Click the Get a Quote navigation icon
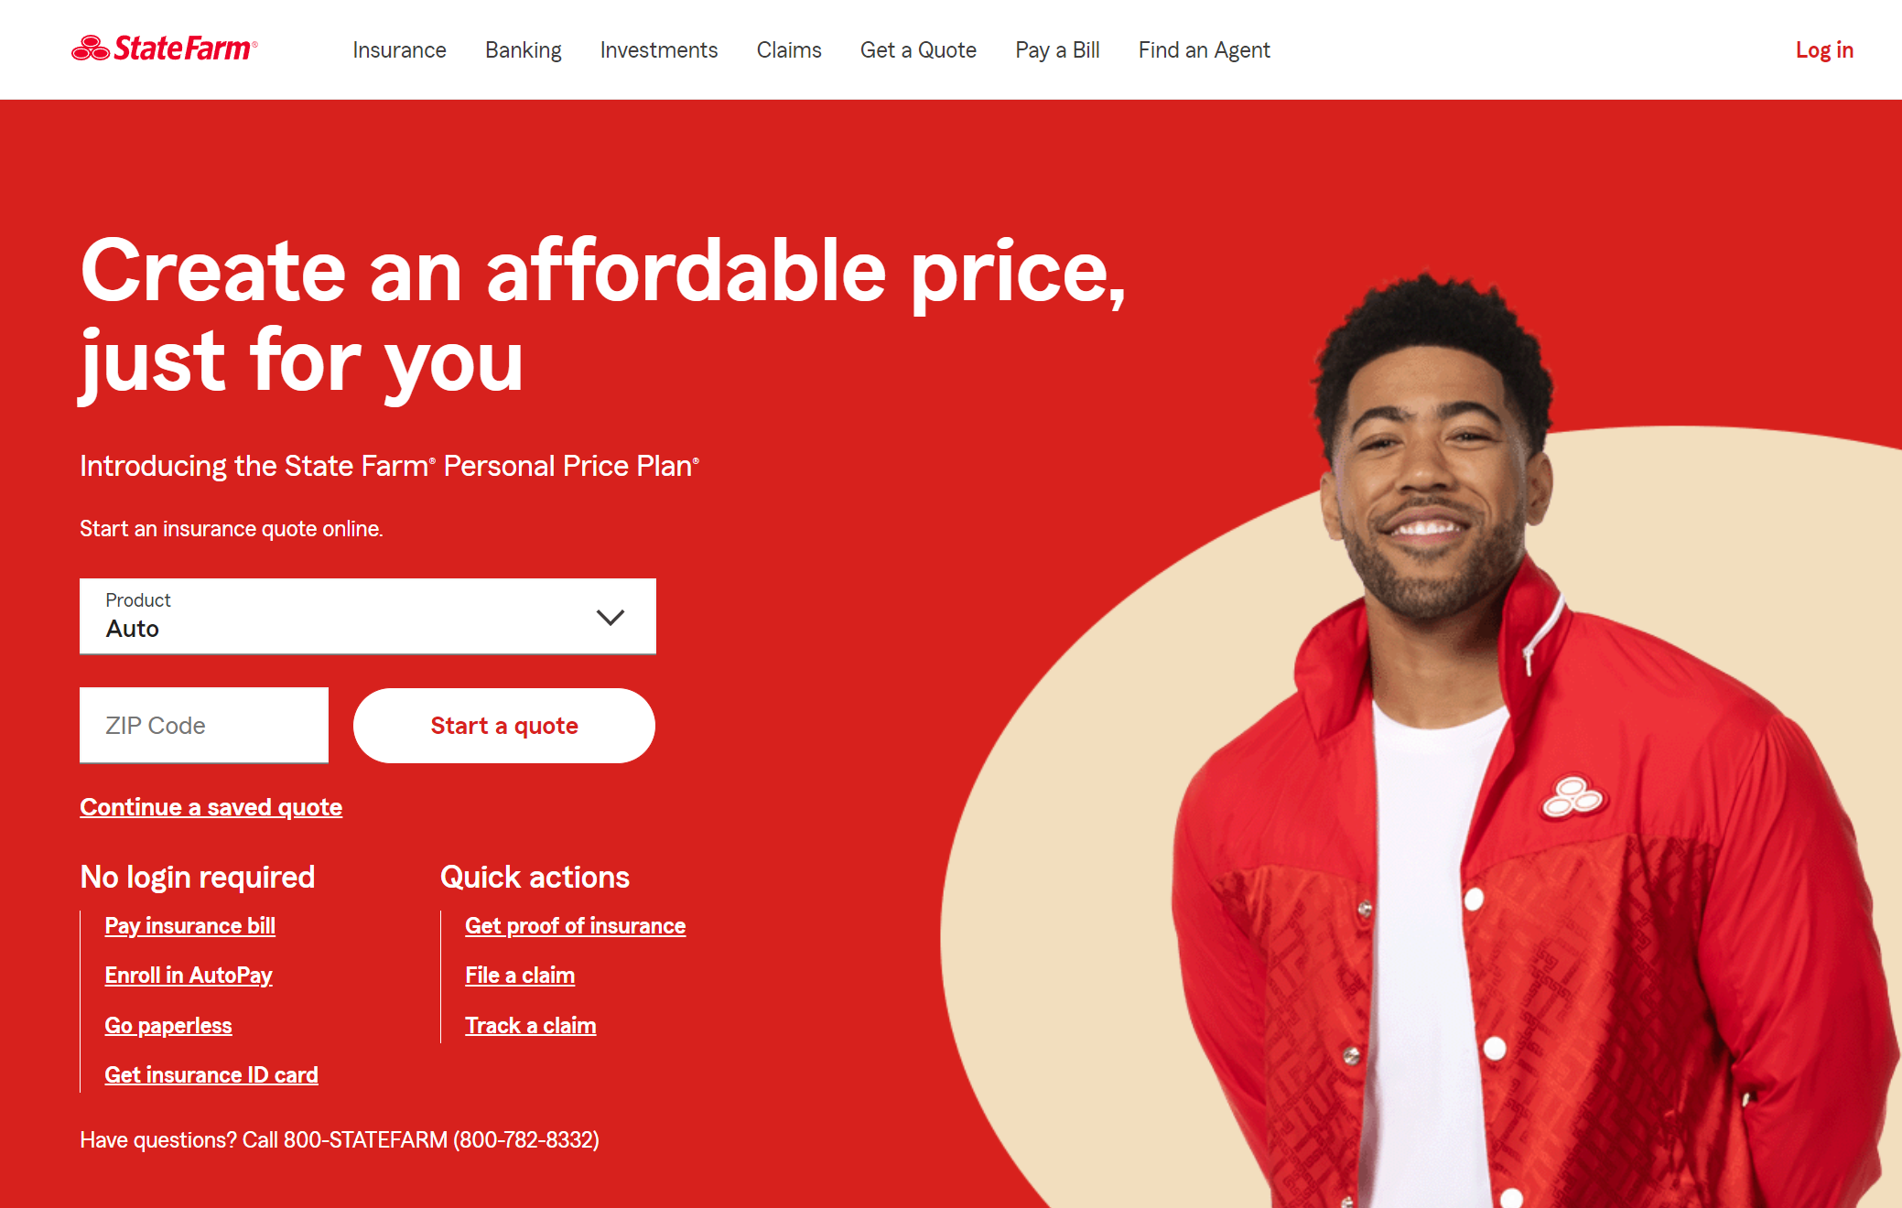 [916, 49]
